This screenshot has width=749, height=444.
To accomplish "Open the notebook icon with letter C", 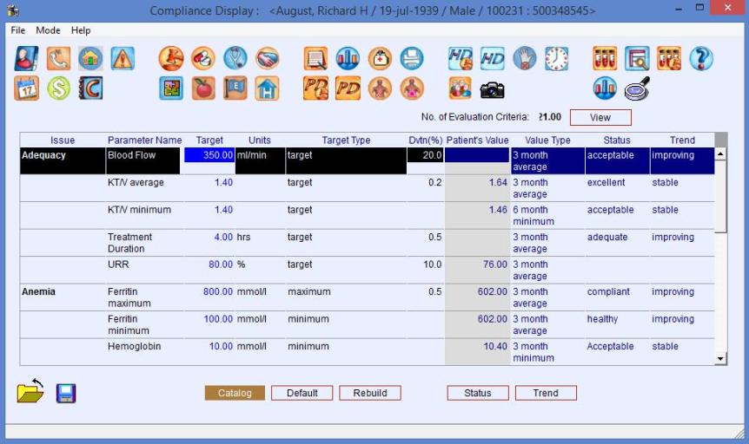I will [90, 88].
